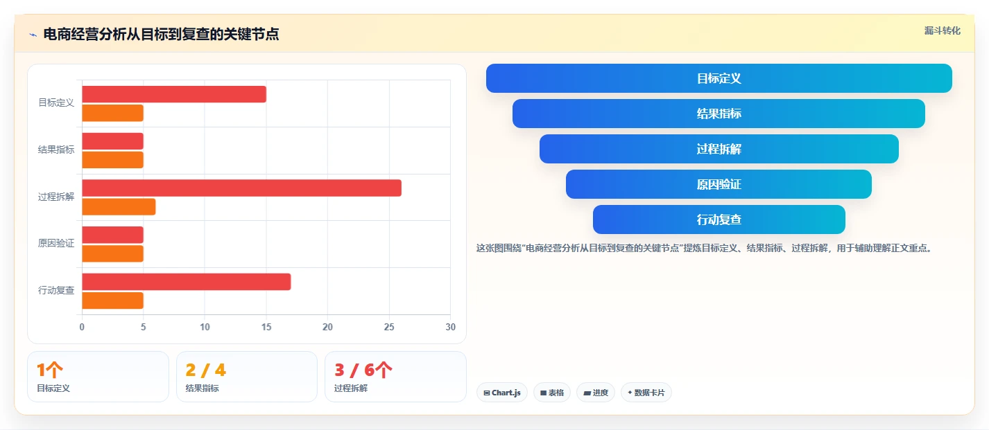Click the x-axis tick value 0

pyautogui.click(x=82, y=327)
